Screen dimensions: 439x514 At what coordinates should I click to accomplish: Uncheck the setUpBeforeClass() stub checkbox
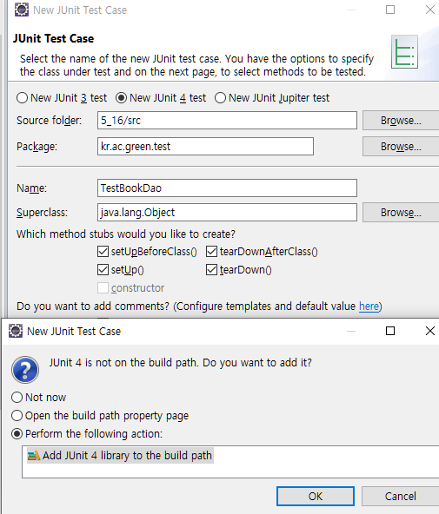[103, 252]
